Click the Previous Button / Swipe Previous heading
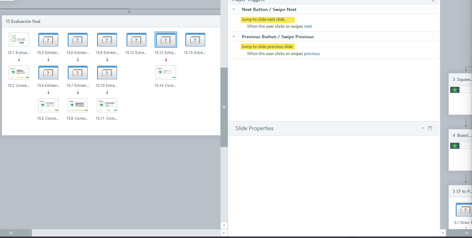The height and width of the screenshot is (238, 472). click(278, 37)
